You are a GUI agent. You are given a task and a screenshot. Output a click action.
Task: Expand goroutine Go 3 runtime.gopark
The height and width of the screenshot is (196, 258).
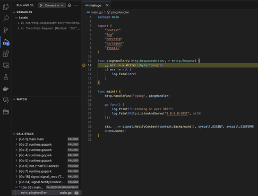tap(16, 150)
